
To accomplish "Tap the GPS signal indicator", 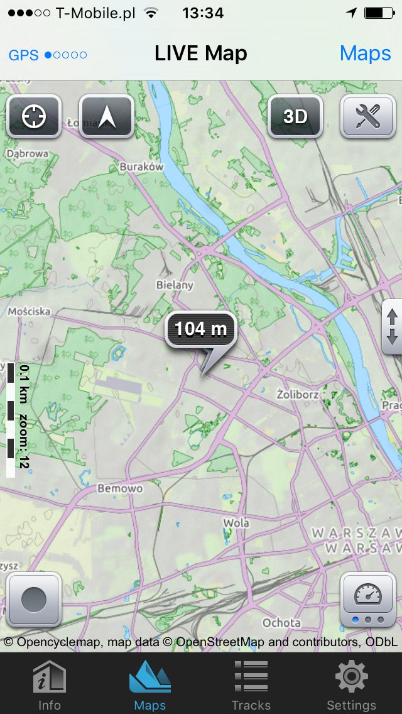I will tap(48, 55).
